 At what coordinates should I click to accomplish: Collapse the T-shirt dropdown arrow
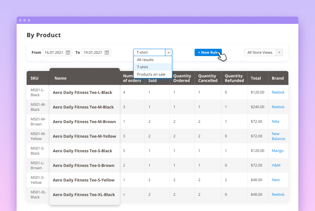[169, 52]
